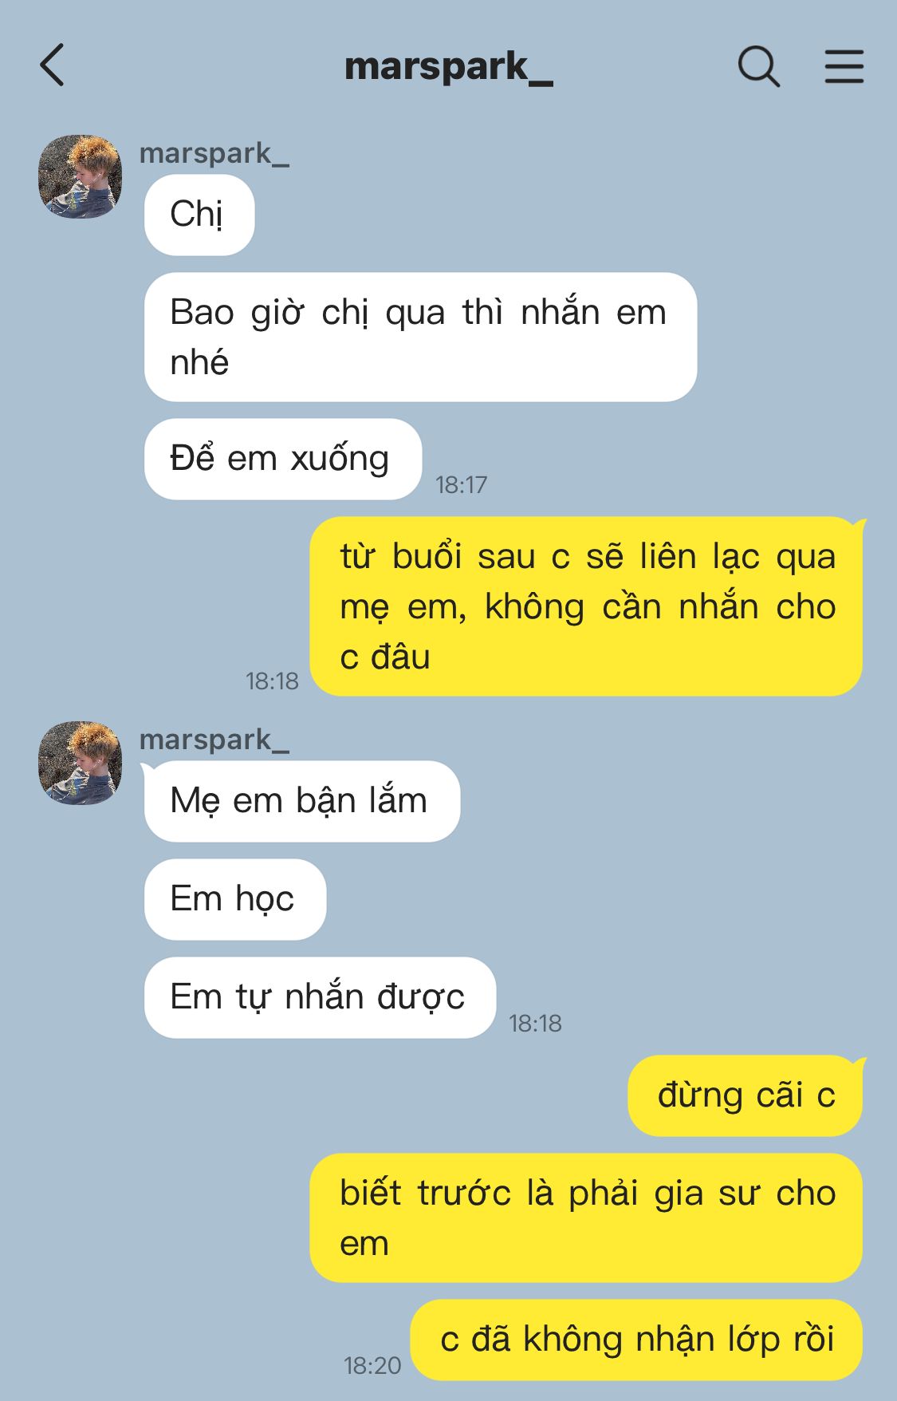Select the 'Chị' message bubble
This screenshot has height=1401, width=897.
(199, 215)
